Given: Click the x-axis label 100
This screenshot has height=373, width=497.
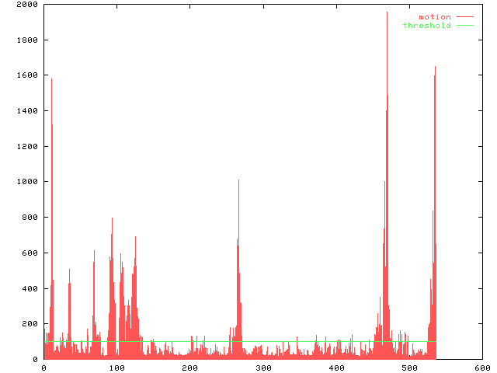Looking at the screenshot, I should coord(116,368).
